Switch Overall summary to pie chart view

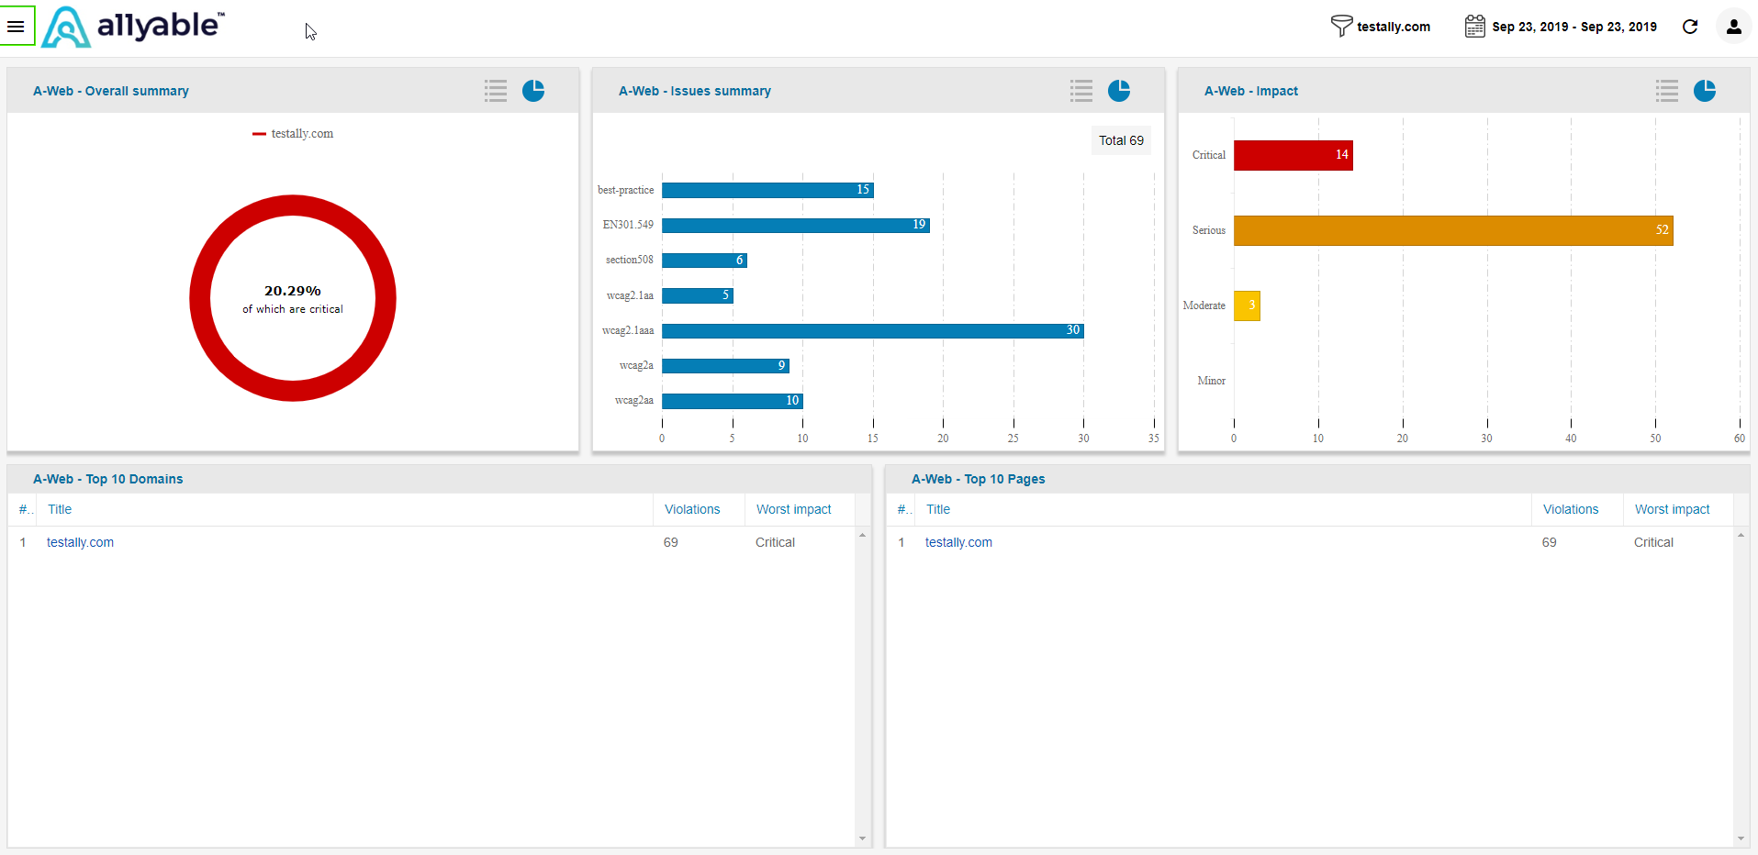coord(533,90)
